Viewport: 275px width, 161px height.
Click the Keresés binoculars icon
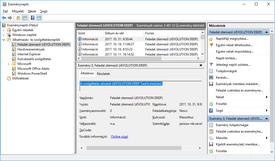point(211,78)
